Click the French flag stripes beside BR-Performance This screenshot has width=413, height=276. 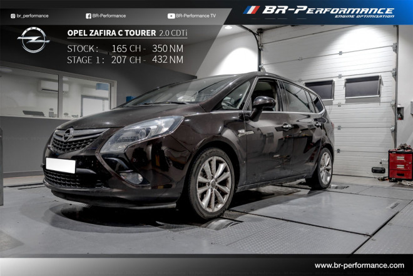pyautogui.click(x=251, y=10)
